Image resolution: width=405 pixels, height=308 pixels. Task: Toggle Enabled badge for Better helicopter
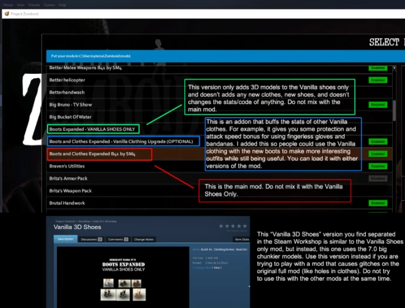(x=378, y=80)
